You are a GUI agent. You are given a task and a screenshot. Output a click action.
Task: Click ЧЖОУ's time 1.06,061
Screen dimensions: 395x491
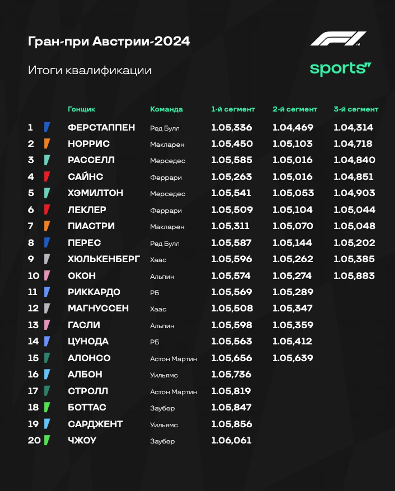pos(231,440)
